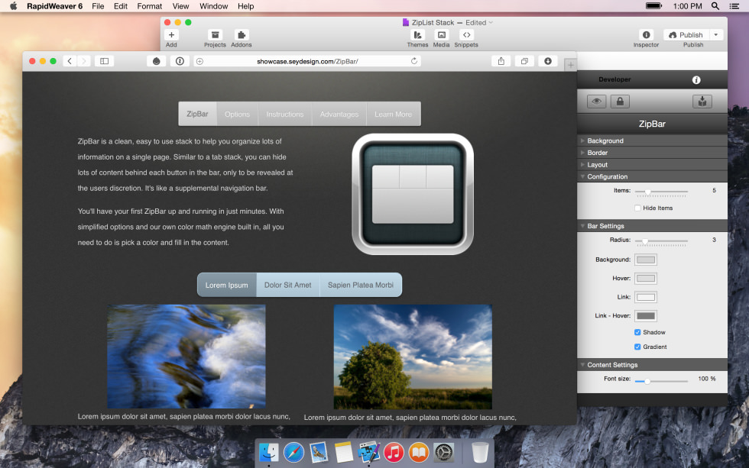Open the Hover color swatch
The width and height of the screenshot is (749, 468).
[646, 278]
